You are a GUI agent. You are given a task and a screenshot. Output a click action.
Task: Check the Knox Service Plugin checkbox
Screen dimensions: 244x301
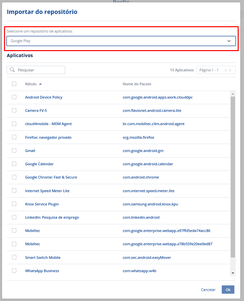(x=14, y=204)
